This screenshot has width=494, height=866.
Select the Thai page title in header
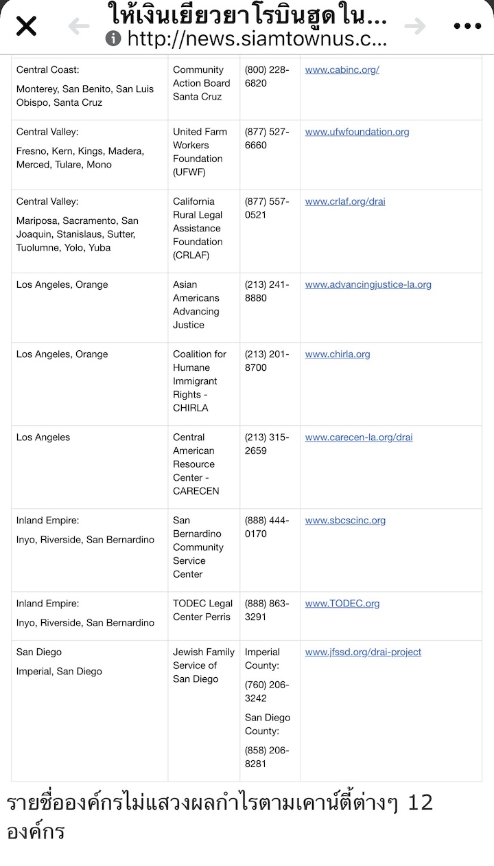point(247,14)
